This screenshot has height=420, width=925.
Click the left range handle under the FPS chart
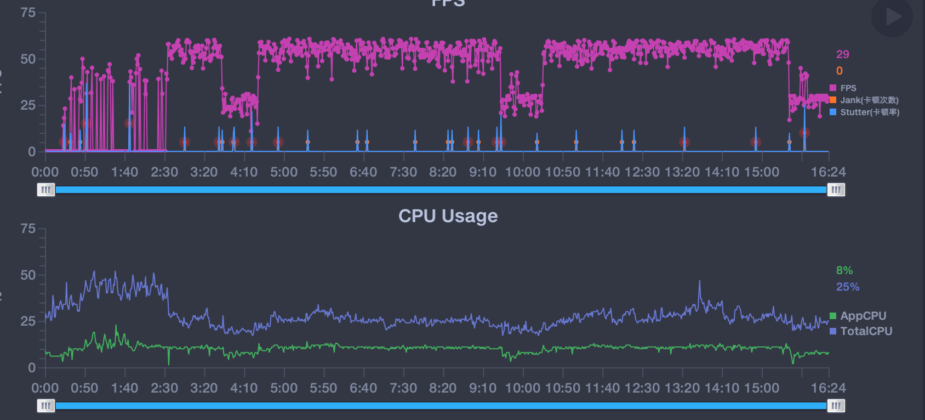(x=46, y=190)
